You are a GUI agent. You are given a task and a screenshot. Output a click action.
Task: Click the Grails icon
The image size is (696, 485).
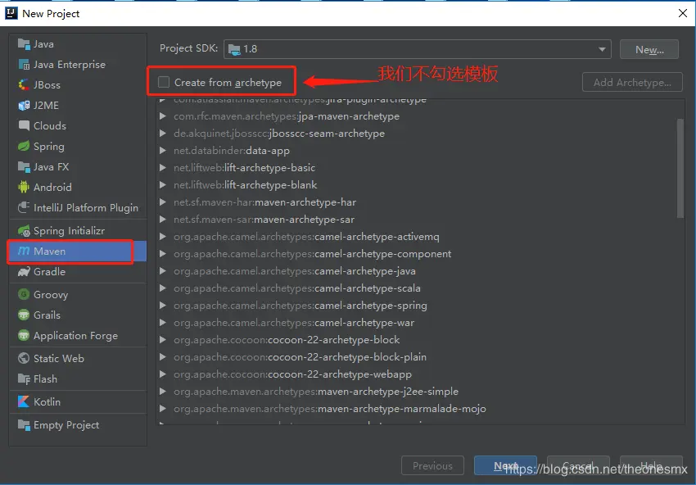[24, 315]
